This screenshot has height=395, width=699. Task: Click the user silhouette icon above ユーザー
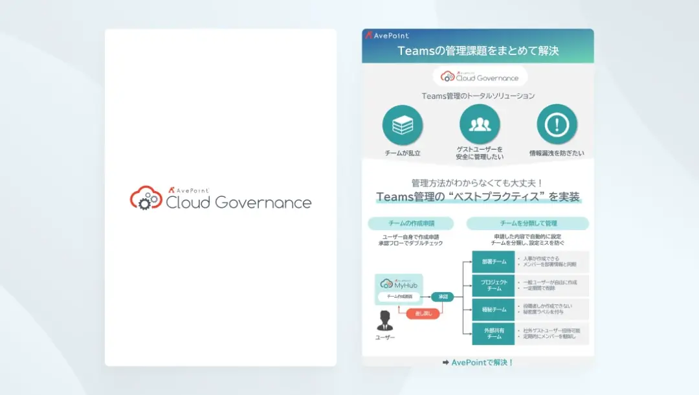click(384, 321)
